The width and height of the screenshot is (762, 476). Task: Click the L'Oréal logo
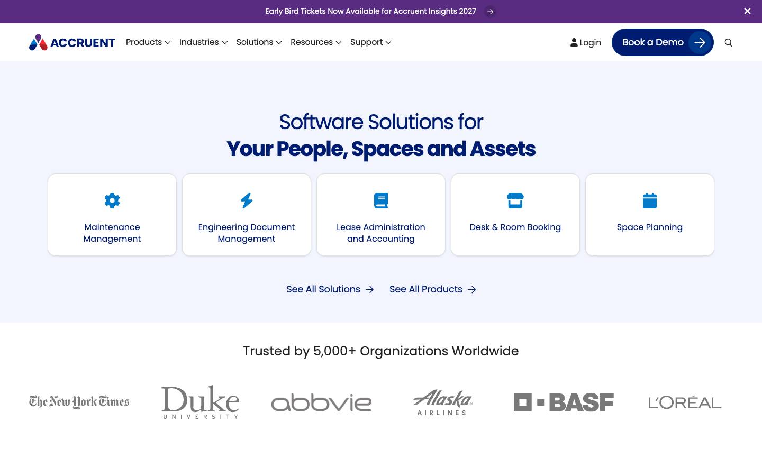pos(685,402)
